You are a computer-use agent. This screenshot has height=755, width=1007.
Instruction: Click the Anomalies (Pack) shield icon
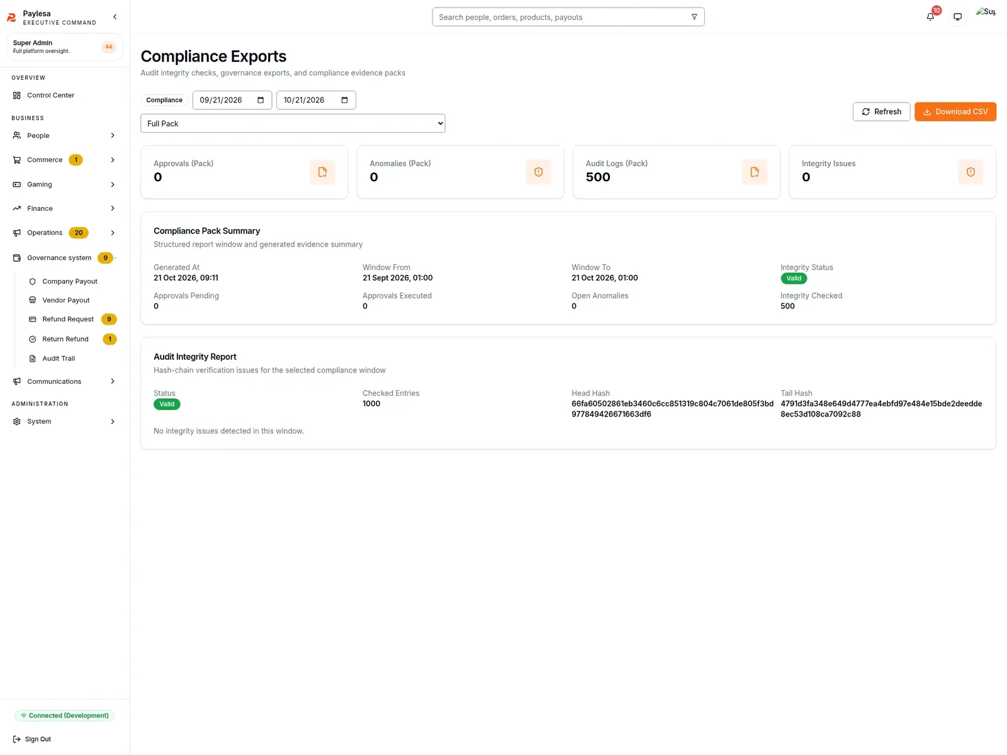click(x=538, y=172)
